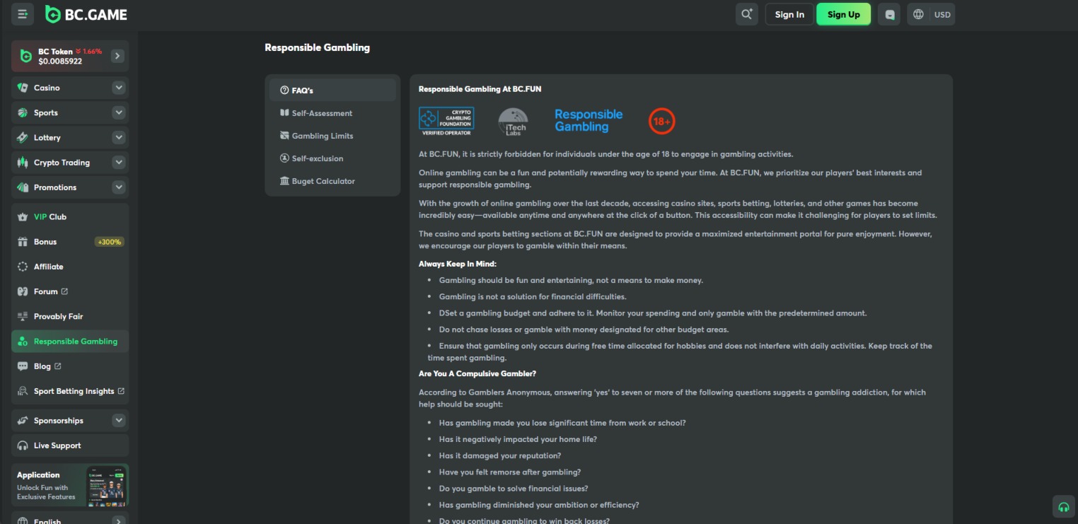Click the red 18+ age badge
1078x524 pixels.
662,122
